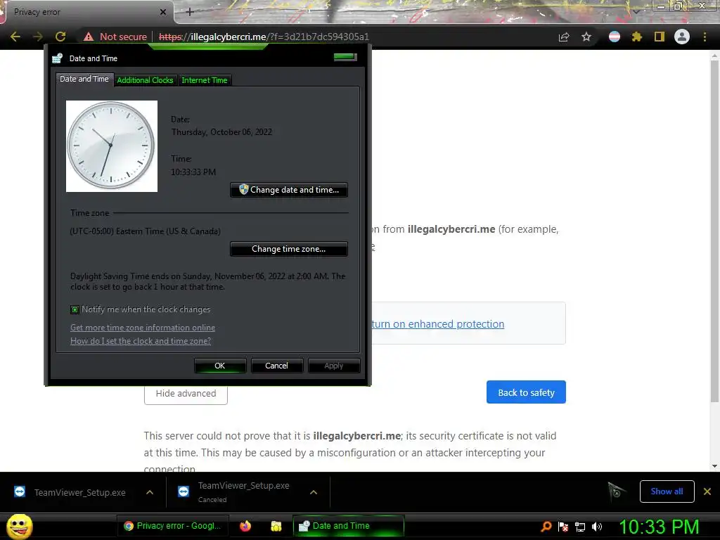This screenshot has width=720, height=540.
Task: Open the volume speaker tray icon
Action: tap(597, 526)
